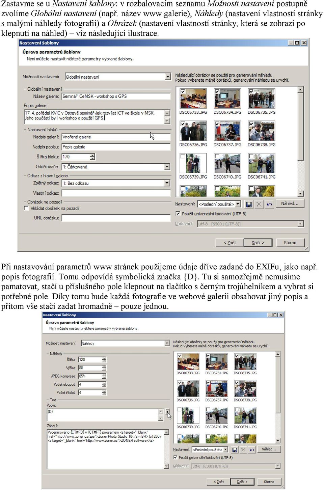The height and width of the screenshot is (490, 324).
Task: Open field picker triangle beside Popis box
Action: [x=167, y=411]
